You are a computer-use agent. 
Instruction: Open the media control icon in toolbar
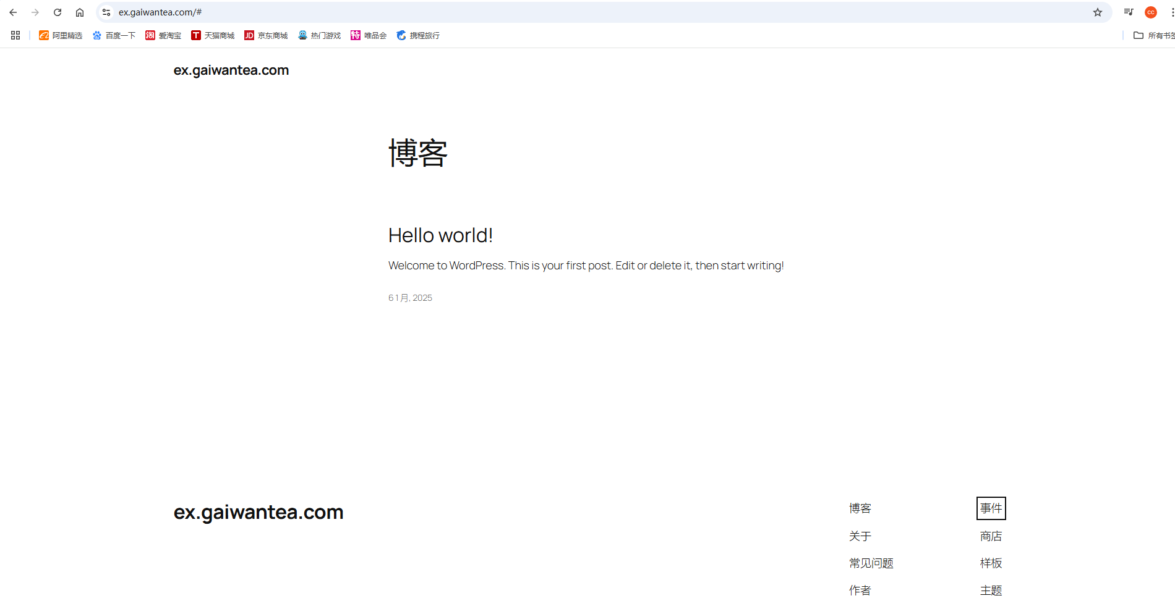[x=1129, y=12]
